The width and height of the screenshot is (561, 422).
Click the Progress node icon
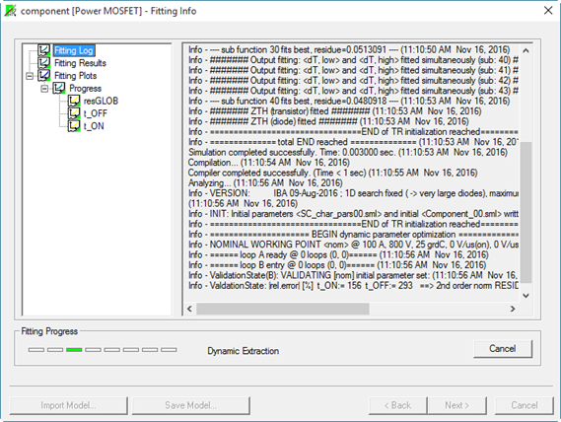(59, 88)
